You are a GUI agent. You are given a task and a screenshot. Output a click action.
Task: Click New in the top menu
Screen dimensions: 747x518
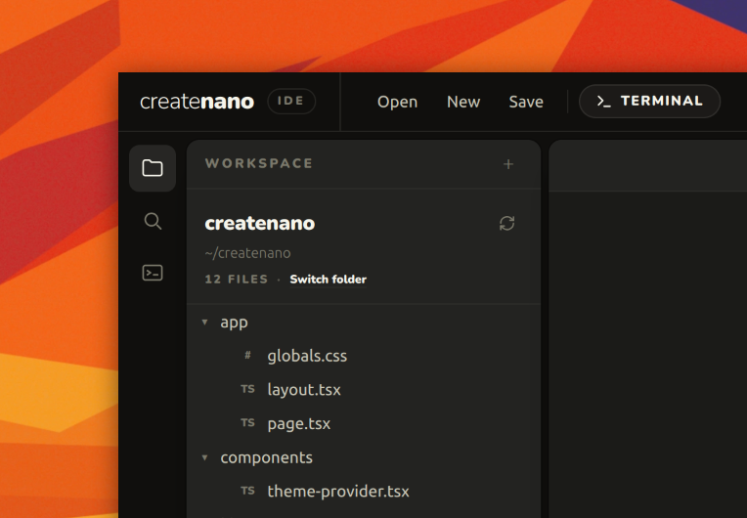click(x=463, y=102)
